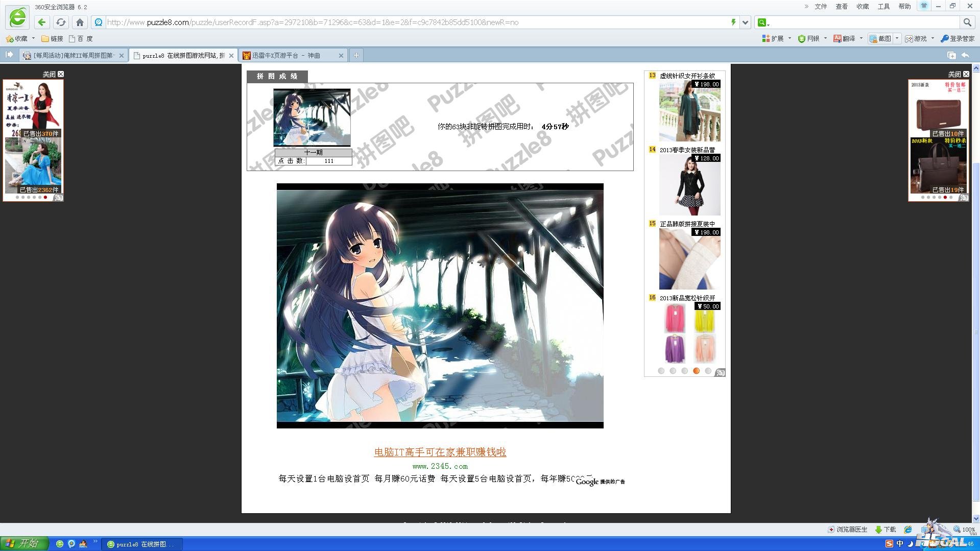This screenshot has height=551, width=980.
Task: Open the new tab plus button
Action: (356, 55)
